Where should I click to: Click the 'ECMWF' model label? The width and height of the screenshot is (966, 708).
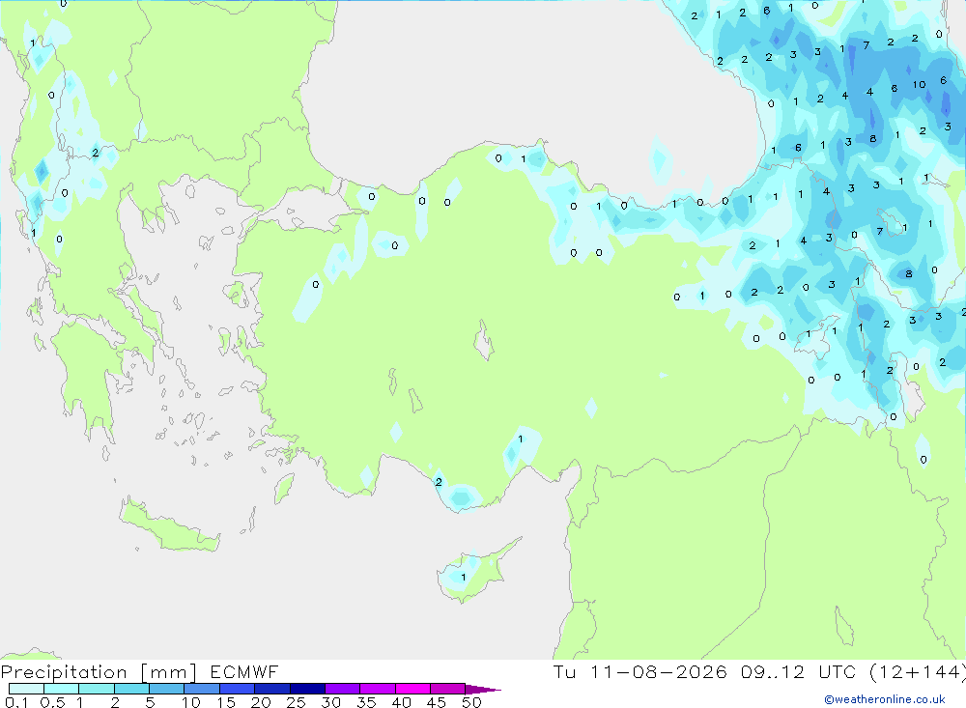tap(244, 671)
